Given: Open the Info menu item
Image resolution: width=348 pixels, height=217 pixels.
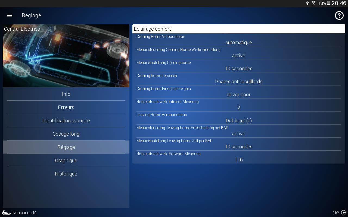Looking at the screenshot, I should 66,94.
